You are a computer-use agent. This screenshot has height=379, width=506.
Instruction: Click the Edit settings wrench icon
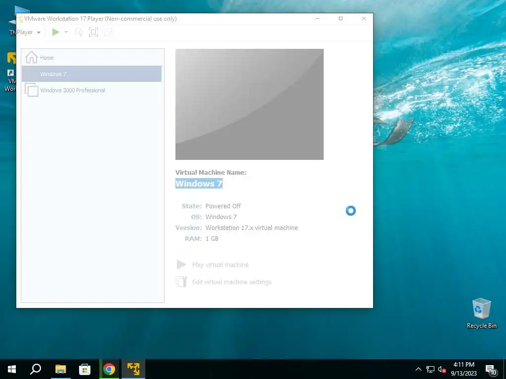coord(181,282)
